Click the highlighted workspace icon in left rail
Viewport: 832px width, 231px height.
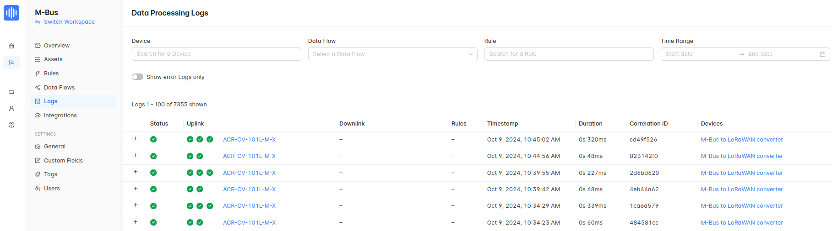click(x=11, y=62)
